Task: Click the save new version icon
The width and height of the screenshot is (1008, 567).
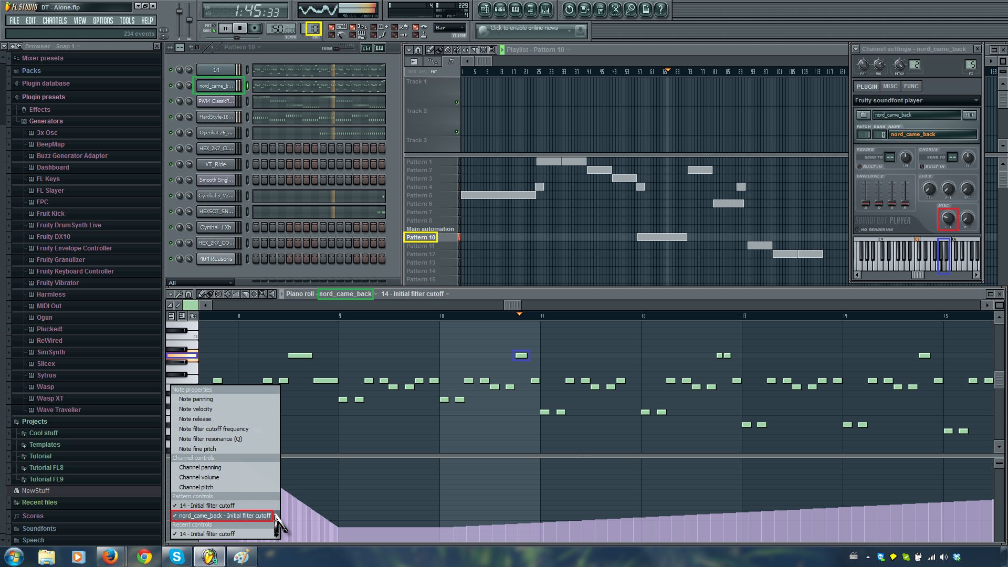Action: tap(584, 9)
